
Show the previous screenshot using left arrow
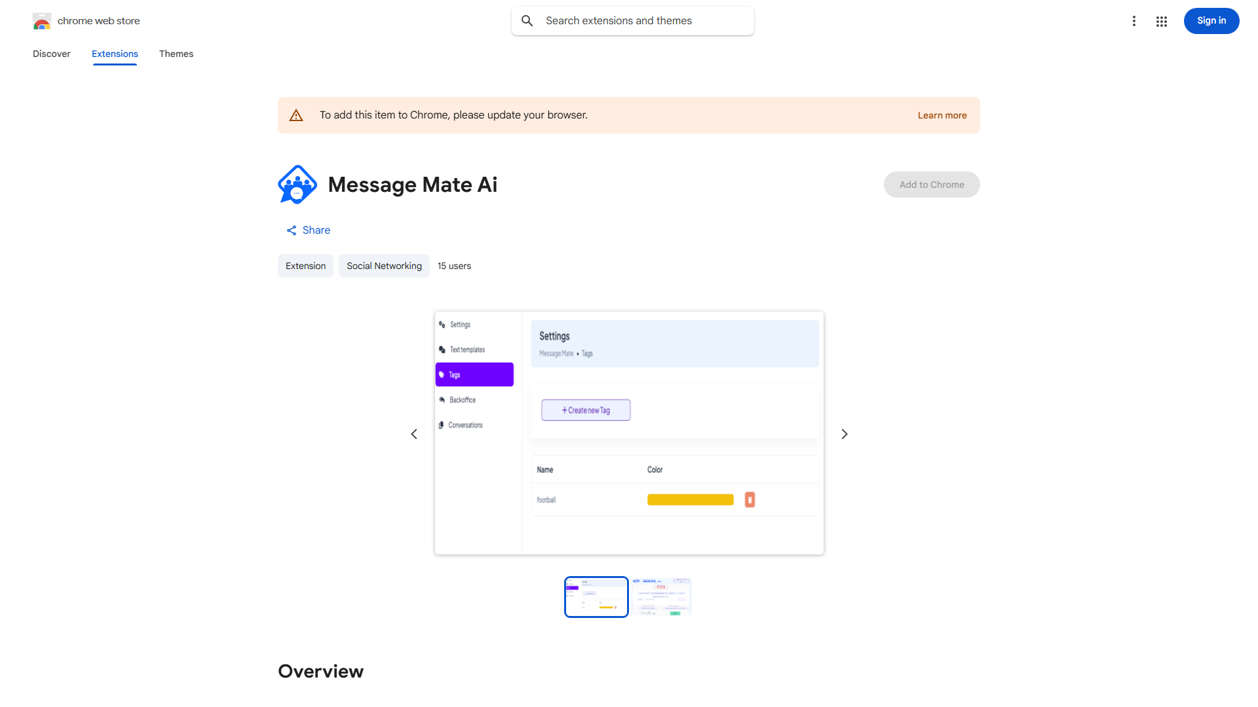coord(414,433)
